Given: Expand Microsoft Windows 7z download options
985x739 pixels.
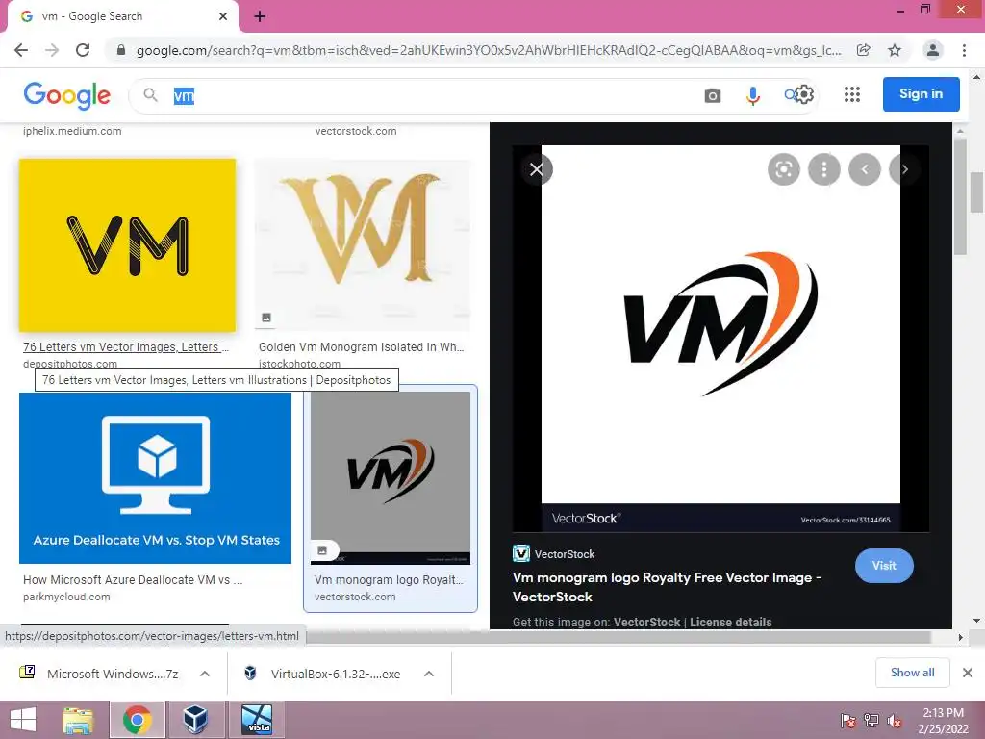Looking at the screenshot, I should pyautogui.click(x=205, y=674).
